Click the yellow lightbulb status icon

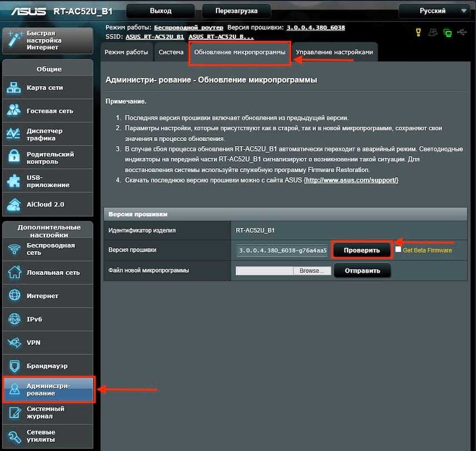[x=418, y=32]
